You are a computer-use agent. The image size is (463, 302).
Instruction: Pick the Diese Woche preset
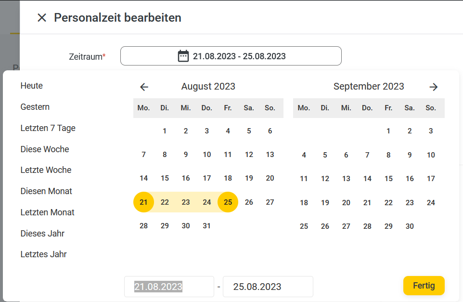click(x=45, y=149)
